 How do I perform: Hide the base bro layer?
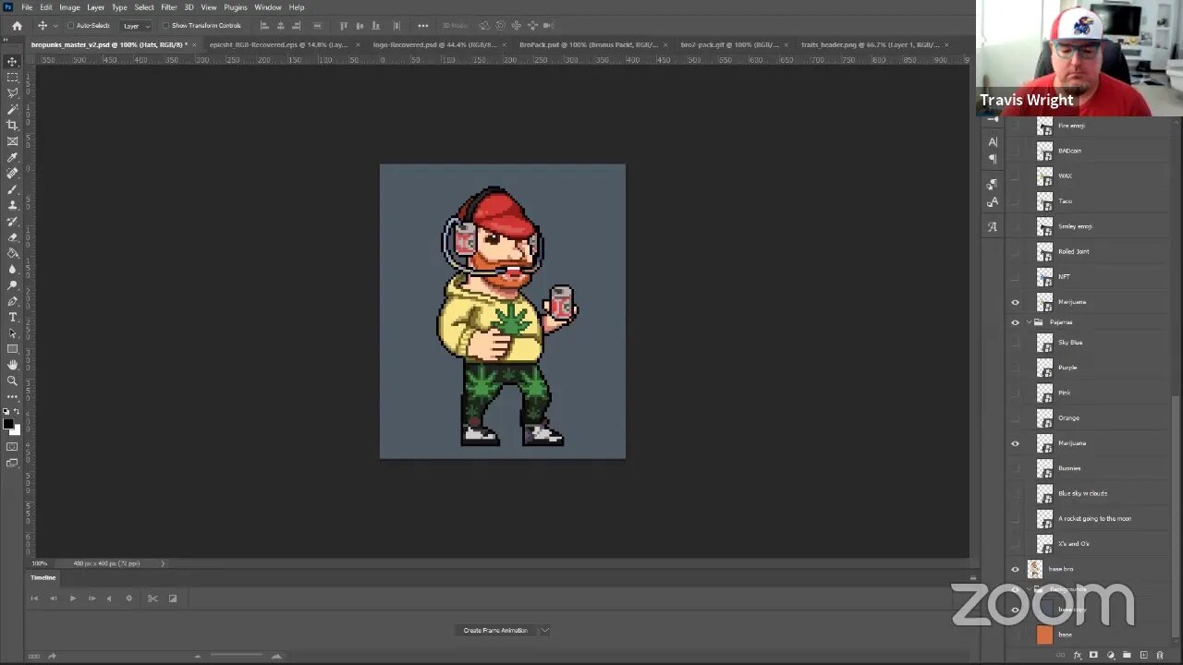coord(1015,569)
